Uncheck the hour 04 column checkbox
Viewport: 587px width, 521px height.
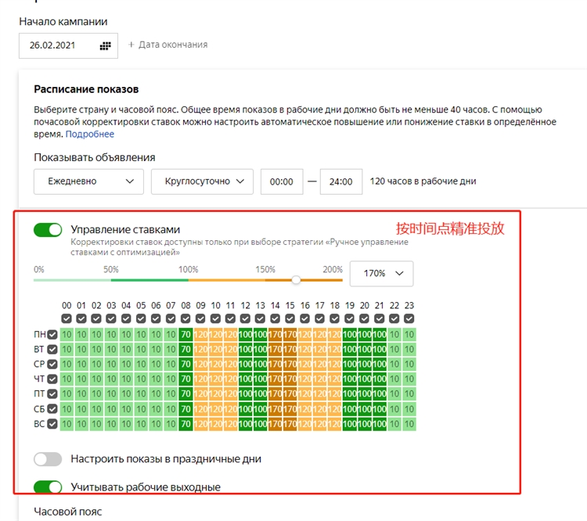[126, 319]
